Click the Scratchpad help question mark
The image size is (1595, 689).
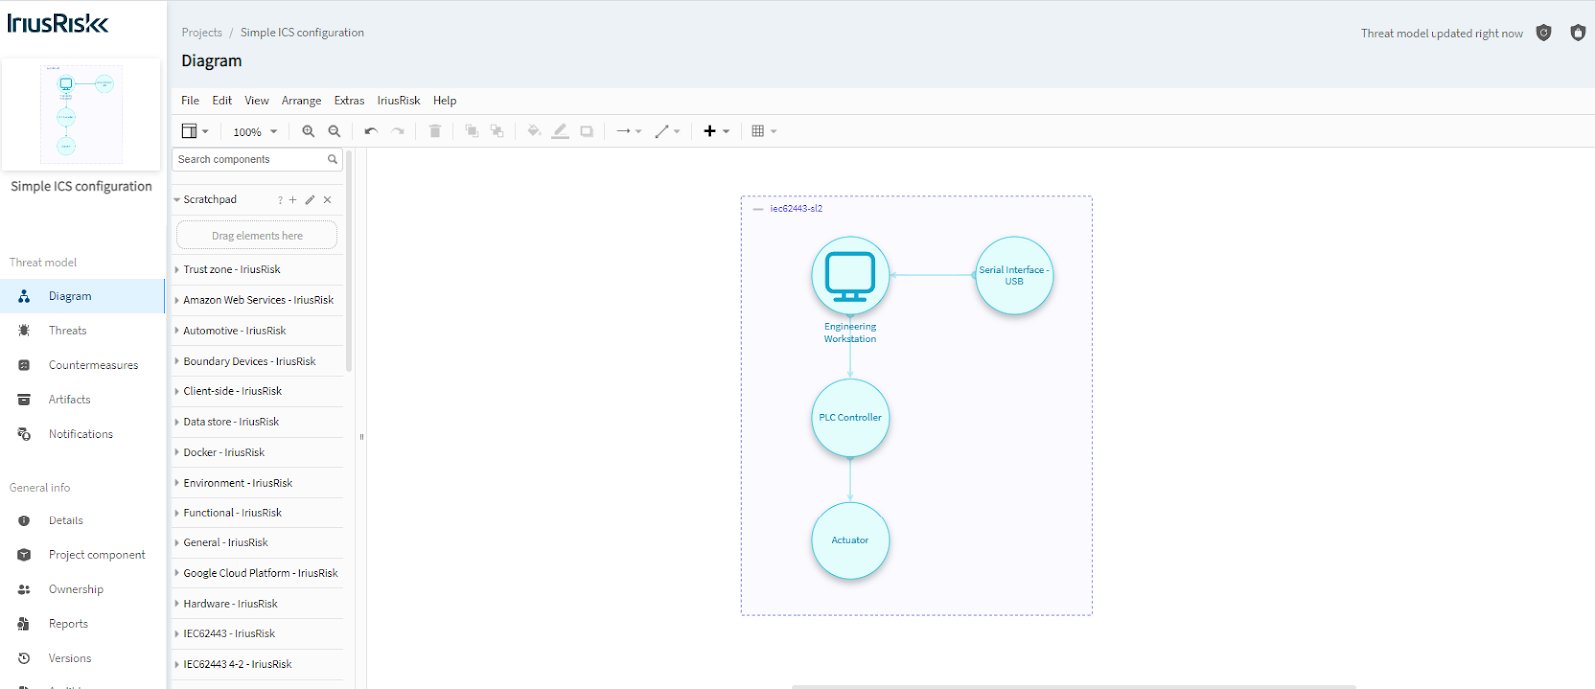pyautogui.click(x=280, y=200)
